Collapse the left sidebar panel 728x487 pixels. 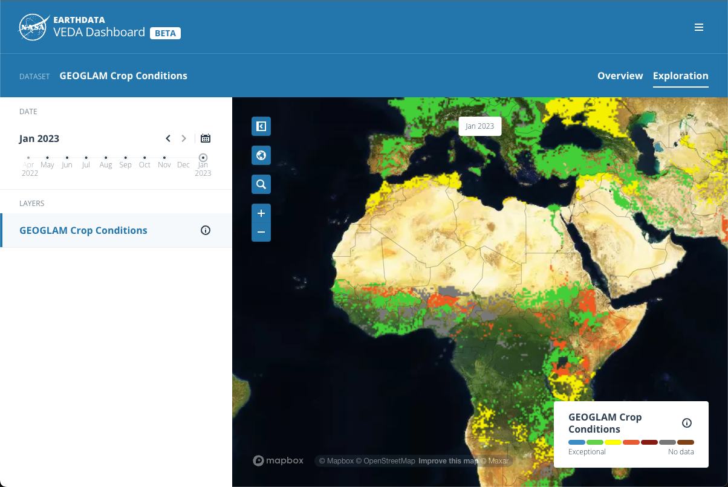pyautogui.click(x=261, y=126)
